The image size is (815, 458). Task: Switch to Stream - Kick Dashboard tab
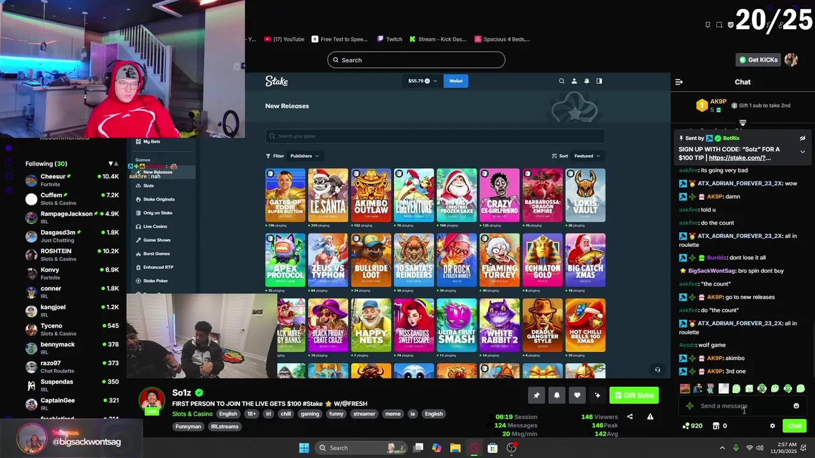point(437,39)
